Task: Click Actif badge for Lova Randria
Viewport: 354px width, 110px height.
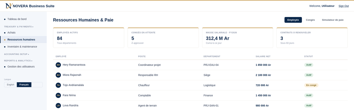Action: [x=309, y=106]
